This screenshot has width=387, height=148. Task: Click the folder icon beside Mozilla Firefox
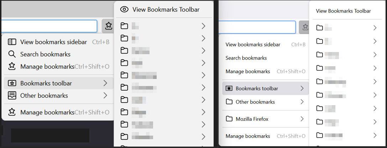pyautogui.click(x=229, y=119)
